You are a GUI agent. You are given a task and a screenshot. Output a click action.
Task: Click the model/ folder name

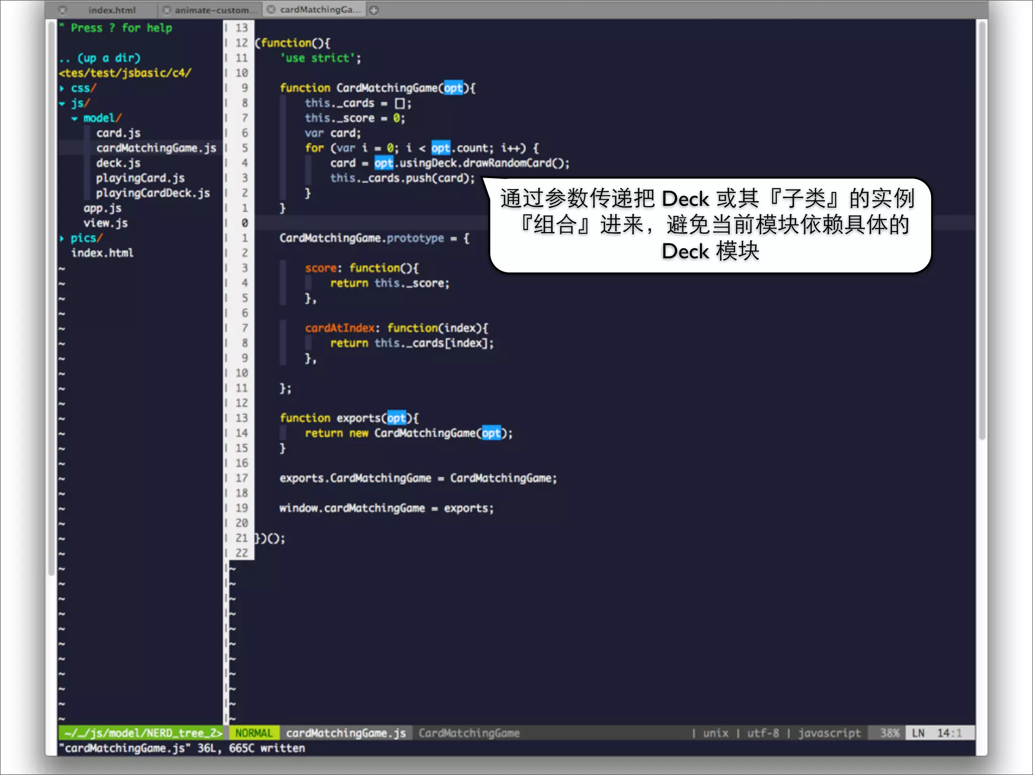click(x=102, y=118)
